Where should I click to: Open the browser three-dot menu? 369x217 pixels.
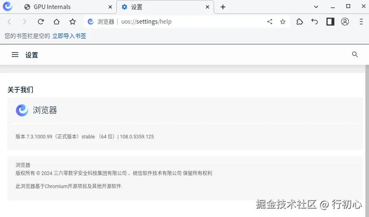(361, 22)
